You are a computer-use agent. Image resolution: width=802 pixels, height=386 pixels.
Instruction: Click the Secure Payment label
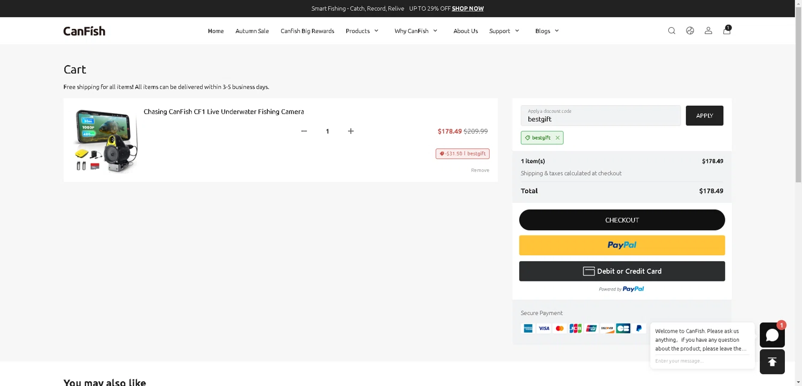click(542, 313)
